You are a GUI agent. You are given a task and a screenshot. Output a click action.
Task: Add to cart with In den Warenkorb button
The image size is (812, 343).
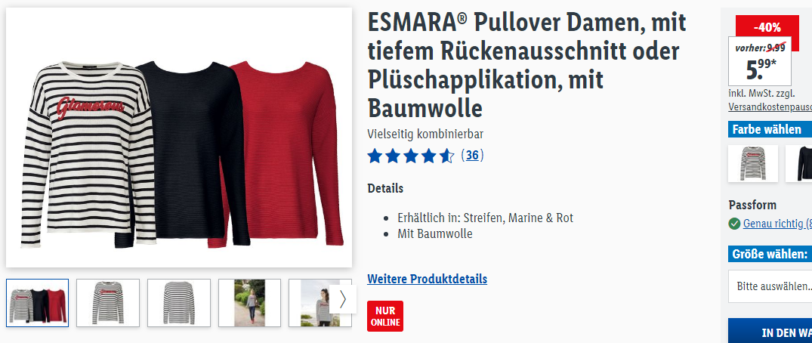pos(770,331)
